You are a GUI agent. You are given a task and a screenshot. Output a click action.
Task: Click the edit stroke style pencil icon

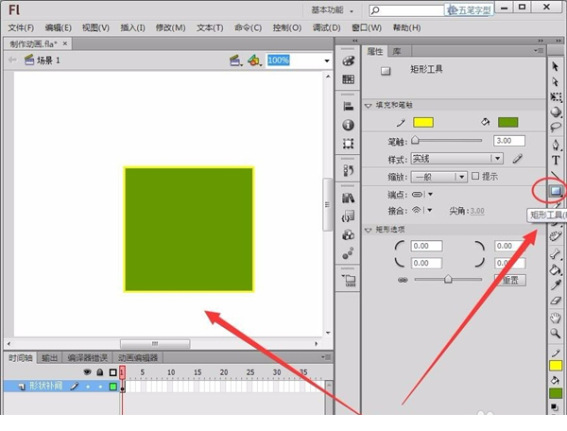click(518, 159)
